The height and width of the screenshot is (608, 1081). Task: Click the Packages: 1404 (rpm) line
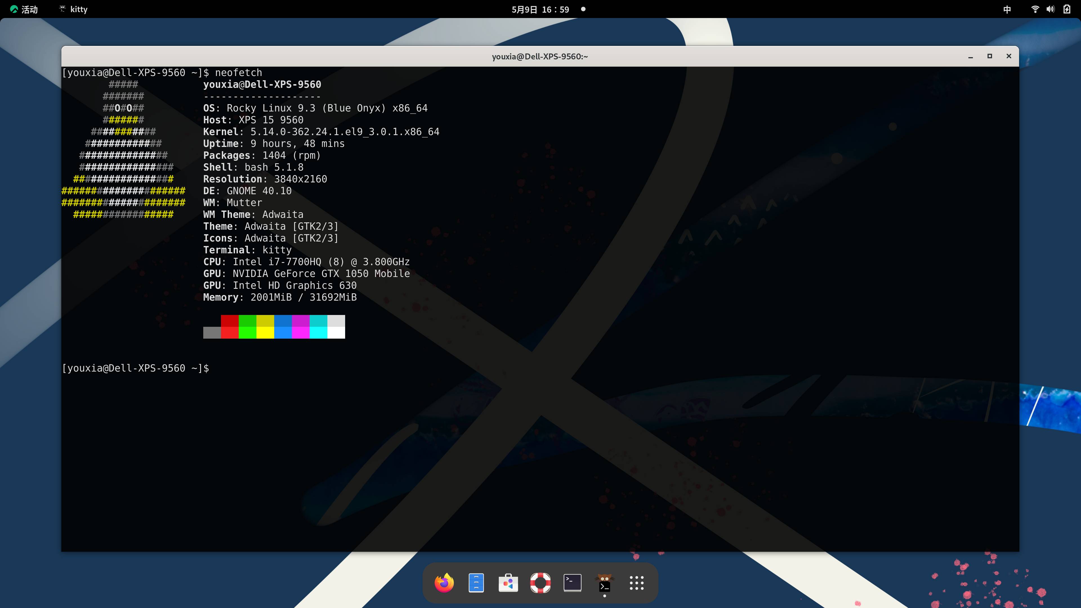tap(262, 155)
